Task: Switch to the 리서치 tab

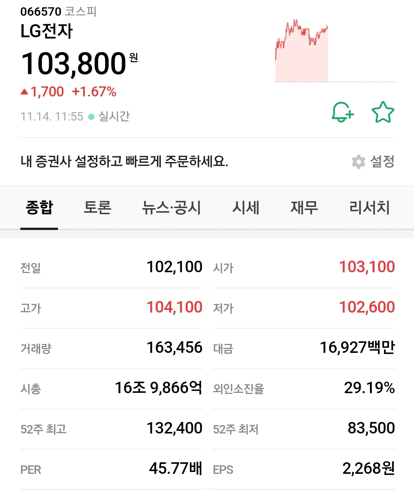Action: (369, 208)
